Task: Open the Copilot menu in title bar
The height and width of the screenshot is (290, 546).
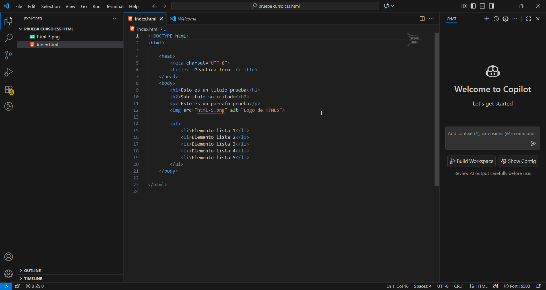Action: (389, 6)
